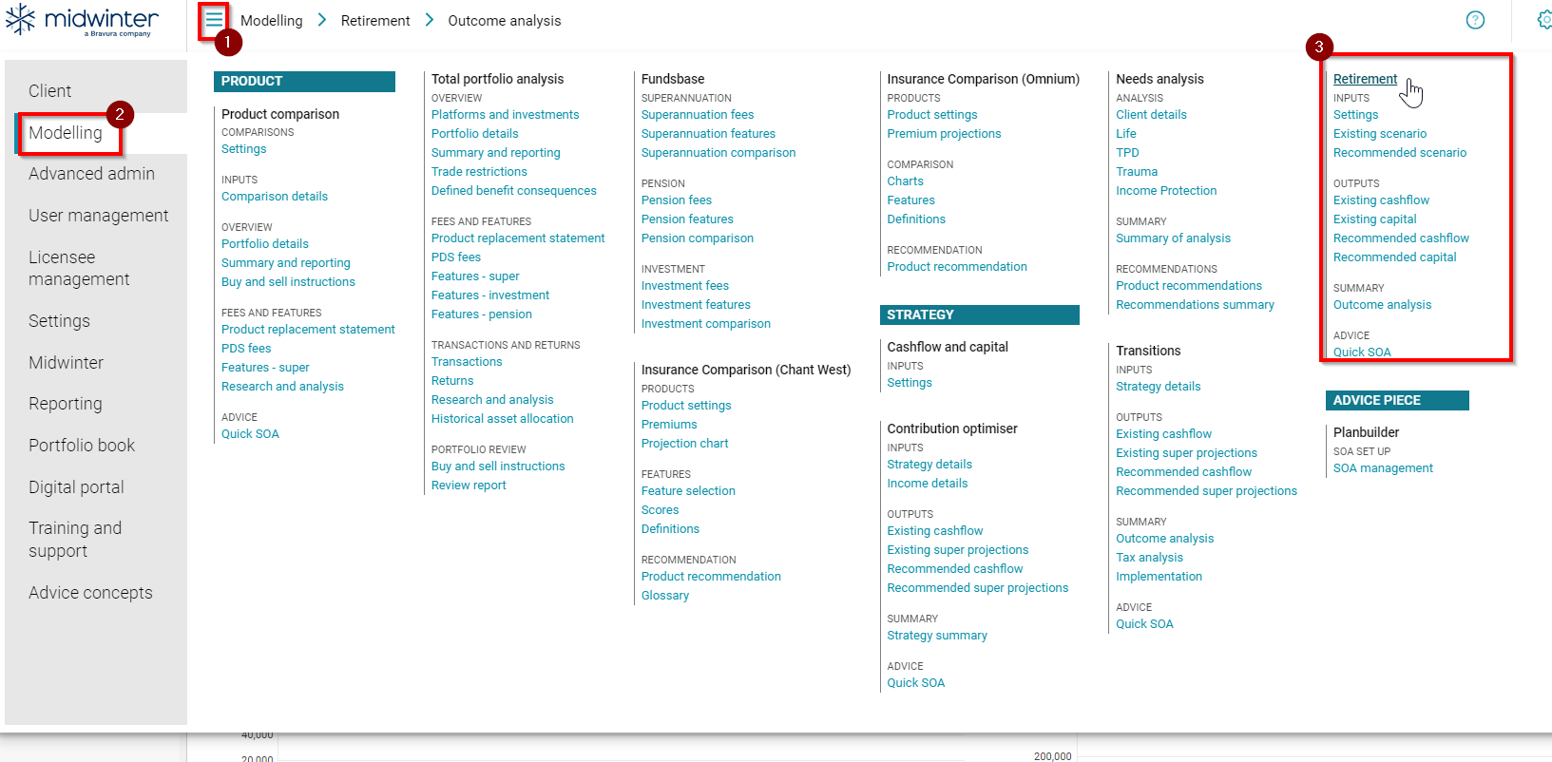This screenshot has width=1552, height=762.
Task: Open Scores link
Action: 661,510
